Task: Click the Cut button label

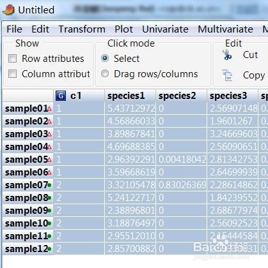Action: click(x=250, y=55)
